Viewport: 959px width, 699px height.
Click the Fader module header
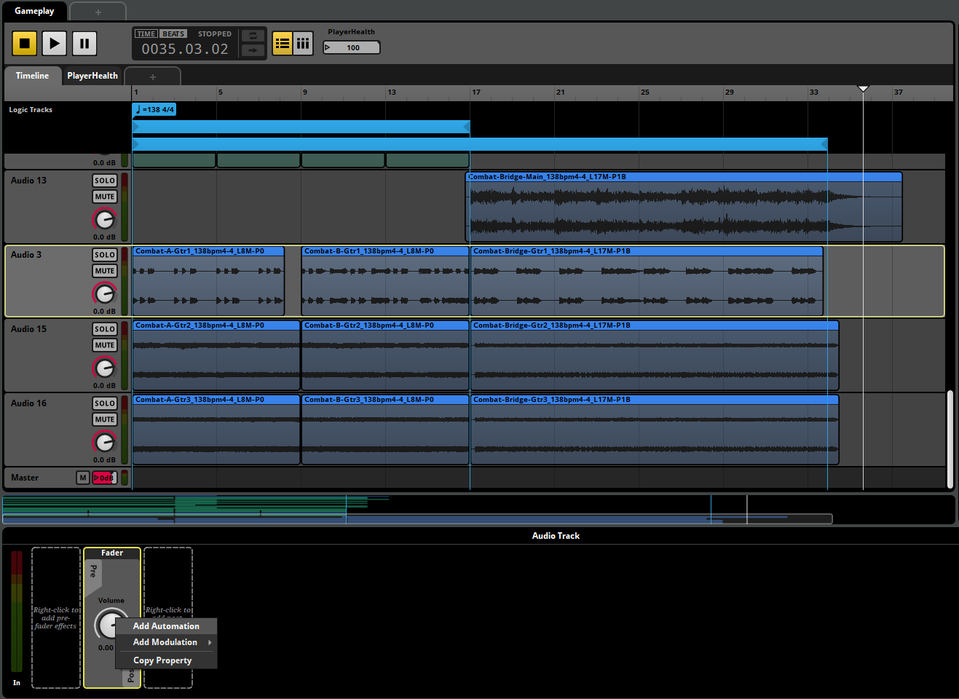[112, 553]
